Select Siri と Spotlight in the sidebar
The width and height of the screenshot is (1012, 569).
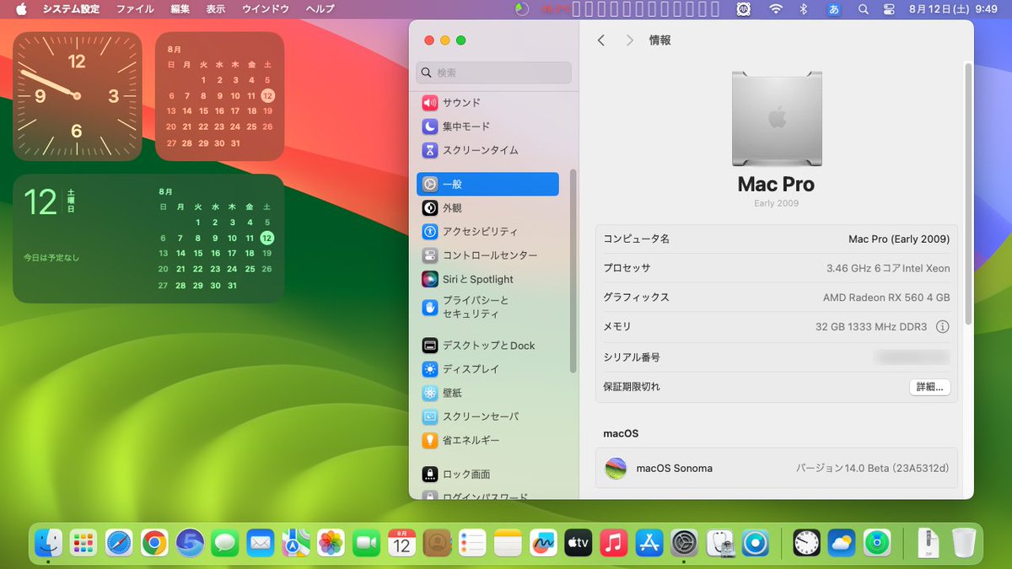pos(487,279)
